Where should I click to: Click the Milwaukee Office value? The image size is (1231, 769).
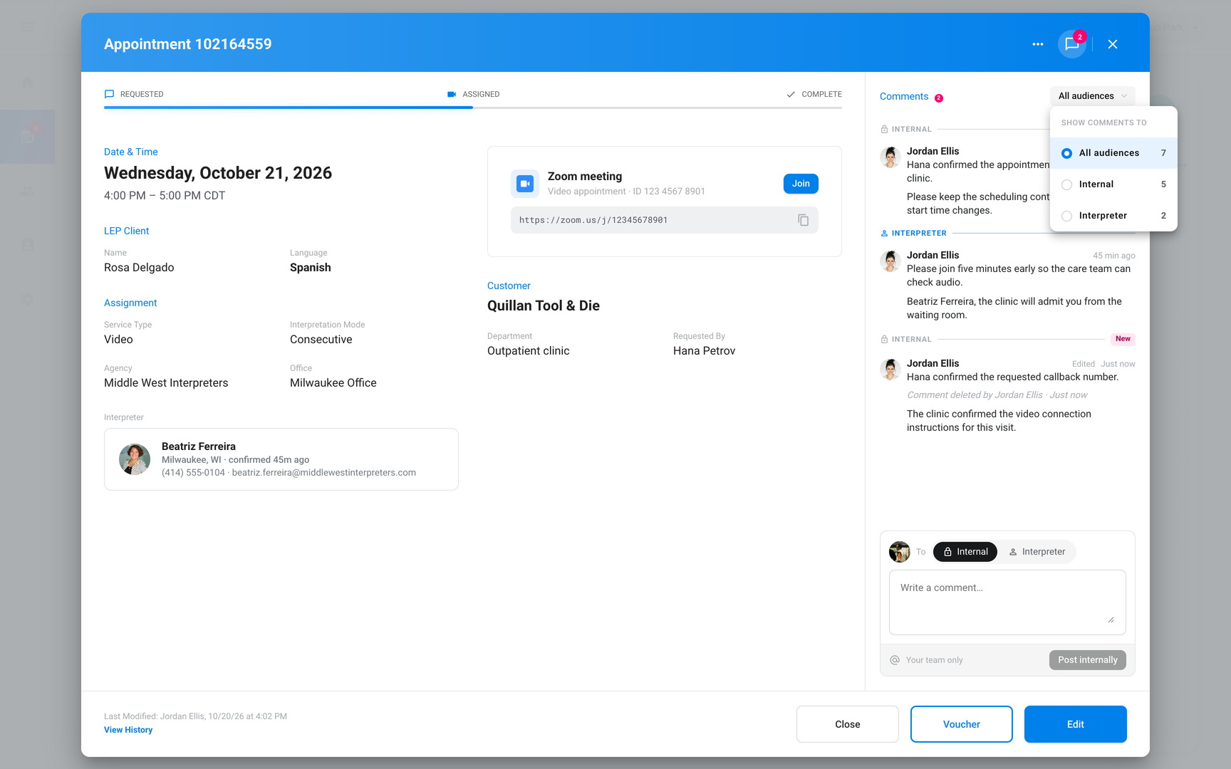[333, 383]
